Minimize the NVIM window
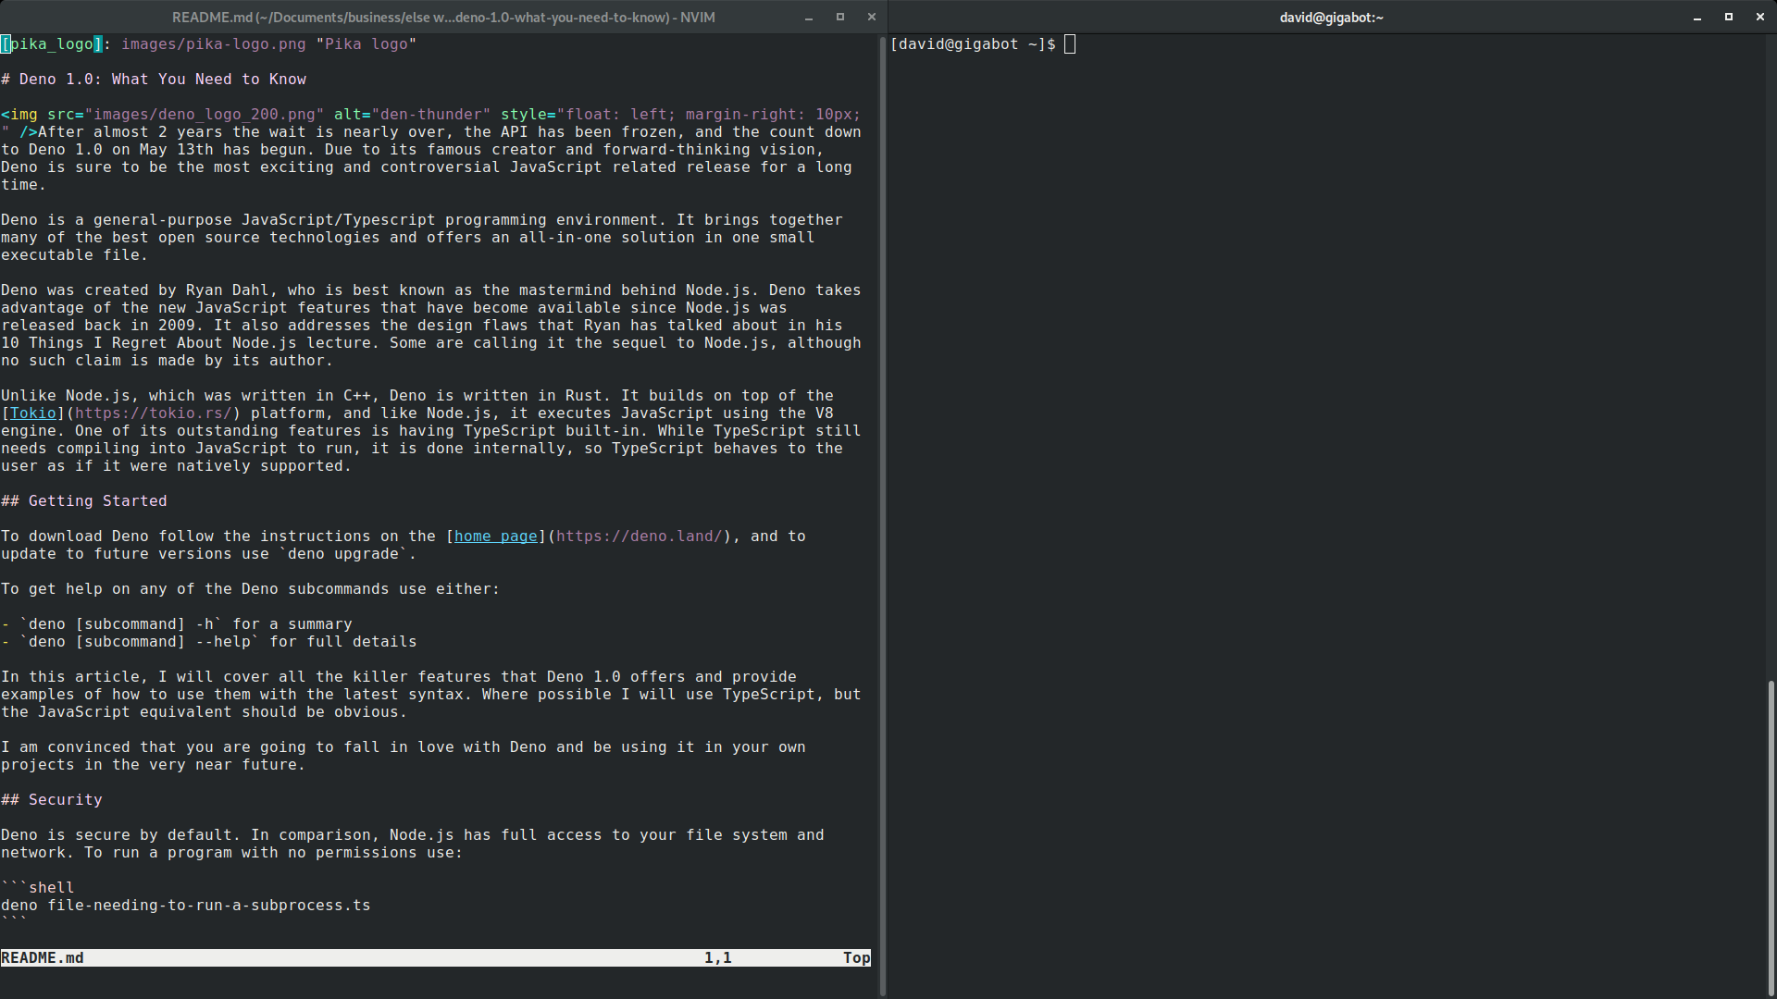 click(x=809, y=18)
